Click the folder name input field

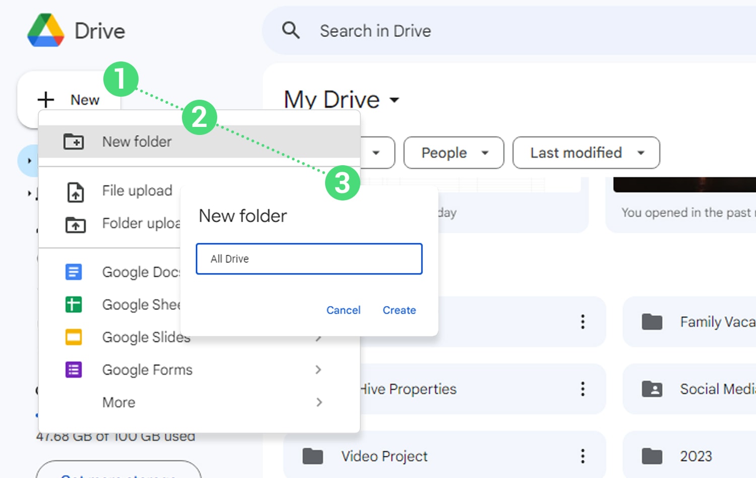(x=308, y=259)
